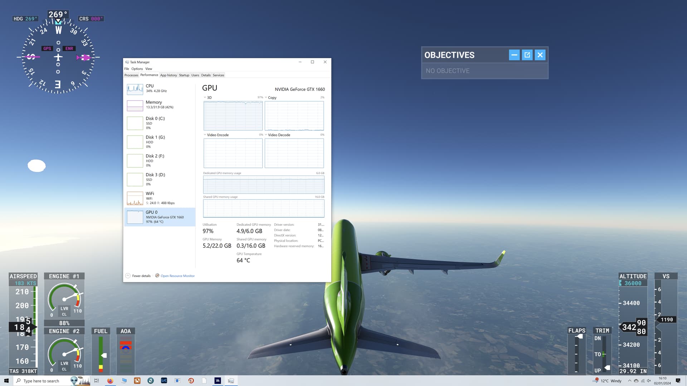Open the Options menu in Task Manager

[x=137, y=69]
